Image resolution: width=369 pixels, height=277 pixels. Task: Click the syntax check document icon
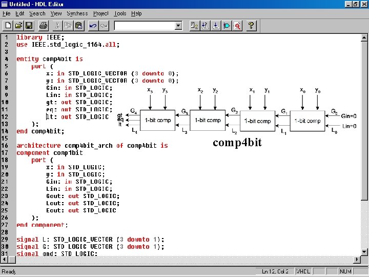(x=194, y=26)
